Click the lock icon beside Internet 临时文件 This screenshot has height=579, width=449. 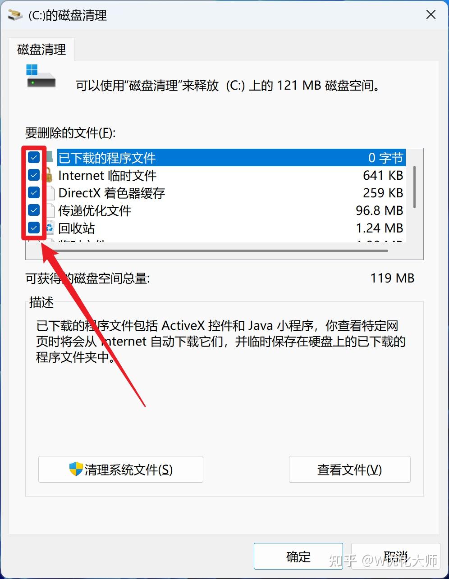[x=50, y=175]
